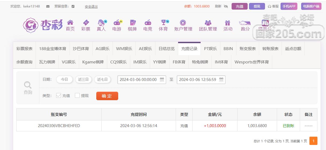Switch to the 余额查询 tab

[24, 62]
